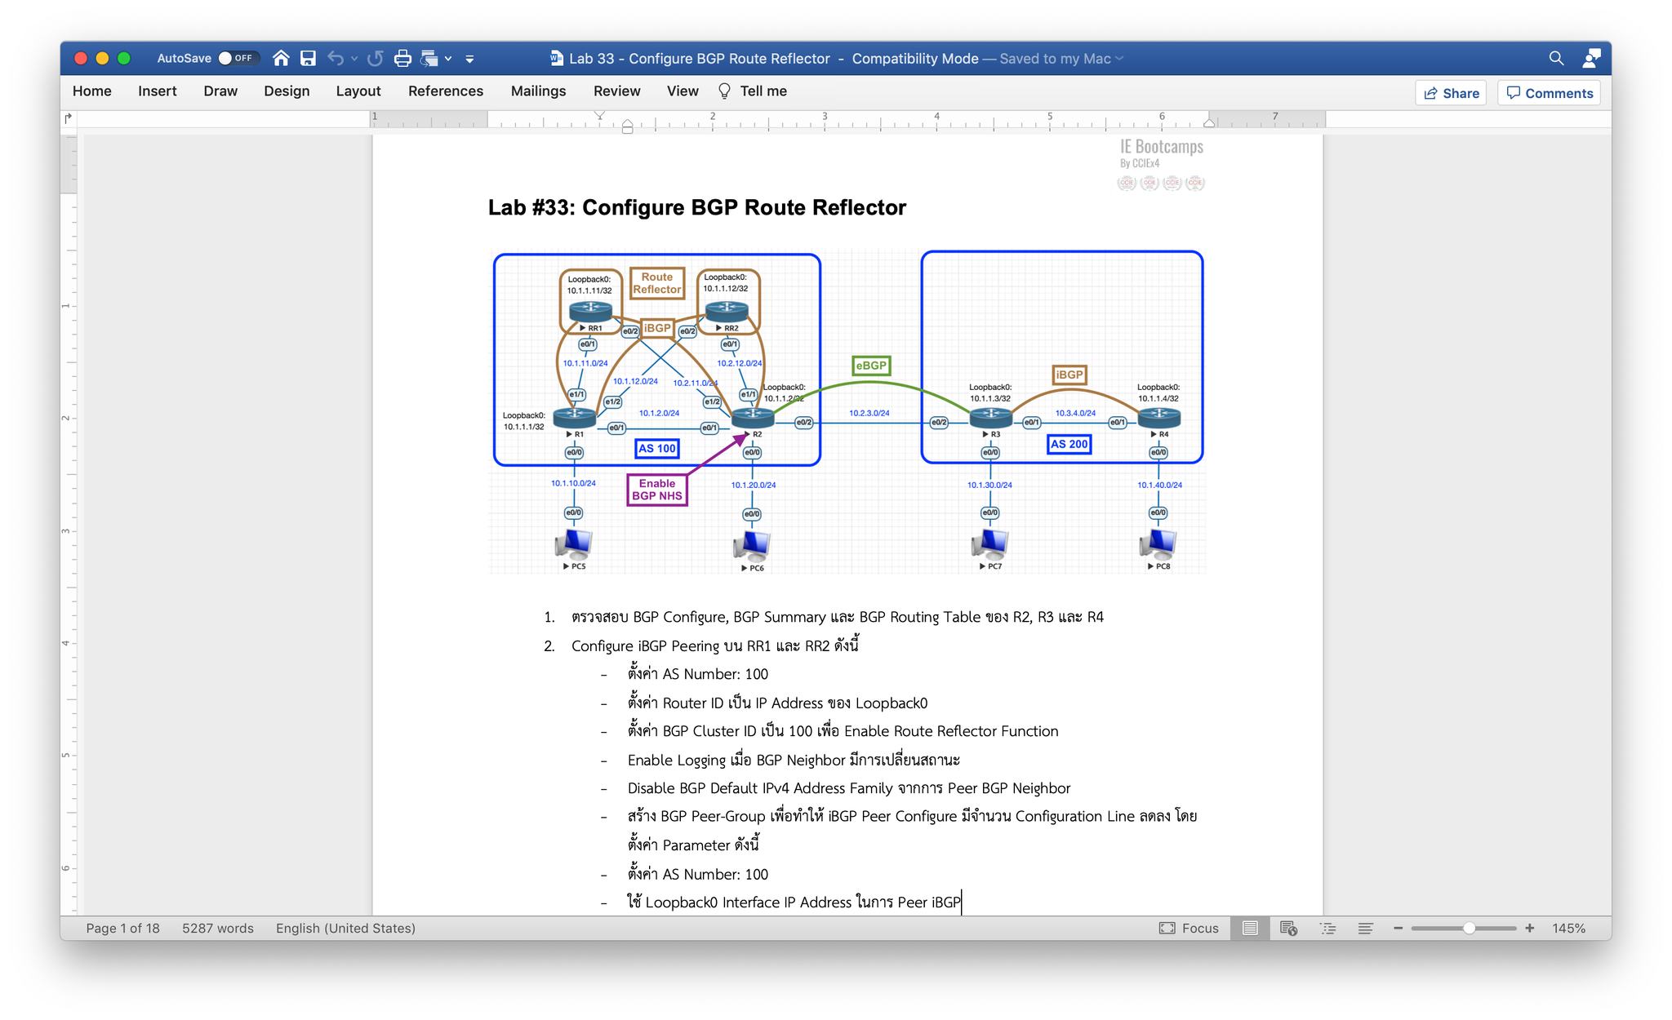Screen dimensions: 1672x1020
Task: Undo the last action
Action: (335, 58)
